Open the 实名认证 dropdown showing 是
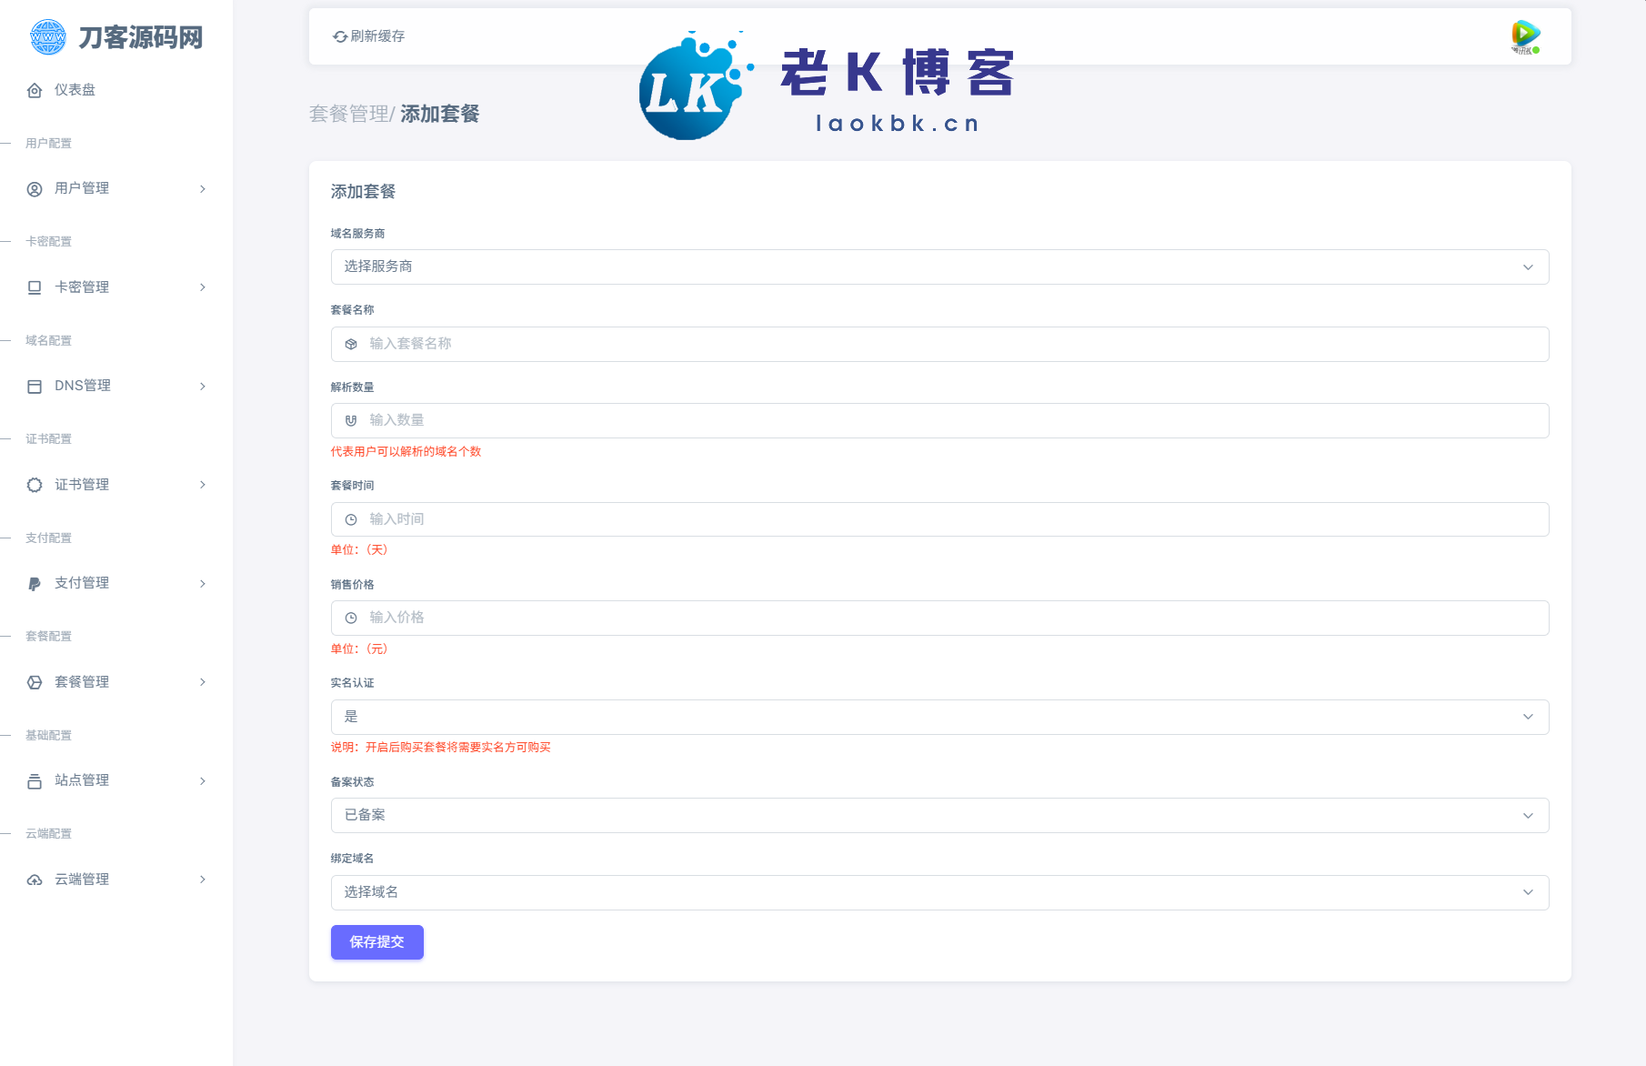This screenshot has width=1646, height=1066. click(x=938, y=717)
